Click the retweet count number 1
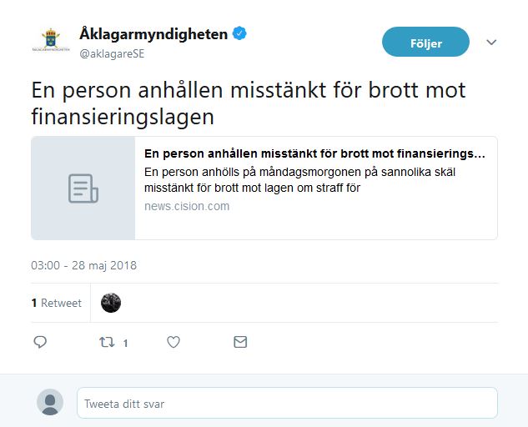 point(125,343)
